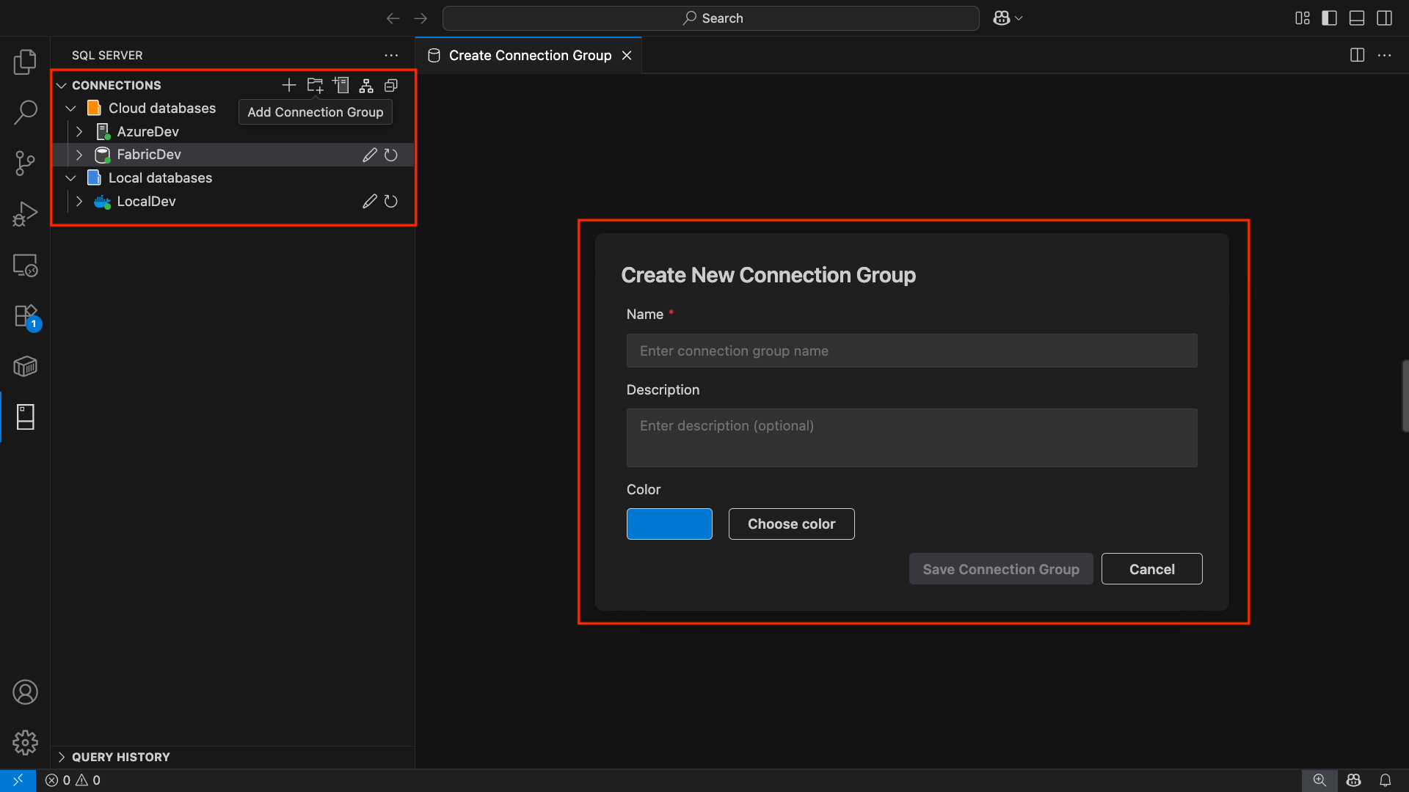Collapse the Local databases group
The height and width of the screenshot is (792, 1409).
pyautogui.click(x=70, y=178)
